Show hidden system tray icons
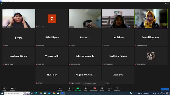The image size is (170, 95). (152, 93)
